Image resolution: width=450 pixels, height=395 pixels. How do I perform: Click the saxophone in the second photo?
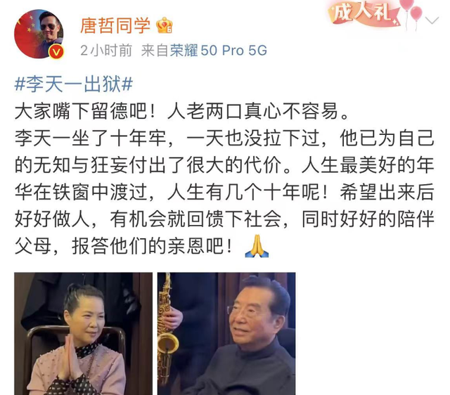coord(167,330)
